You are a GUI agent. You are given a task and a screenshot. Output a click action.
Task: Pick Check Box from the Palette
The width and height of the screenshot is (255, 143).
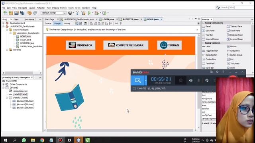pyautogui.click(x=235, y=51)
